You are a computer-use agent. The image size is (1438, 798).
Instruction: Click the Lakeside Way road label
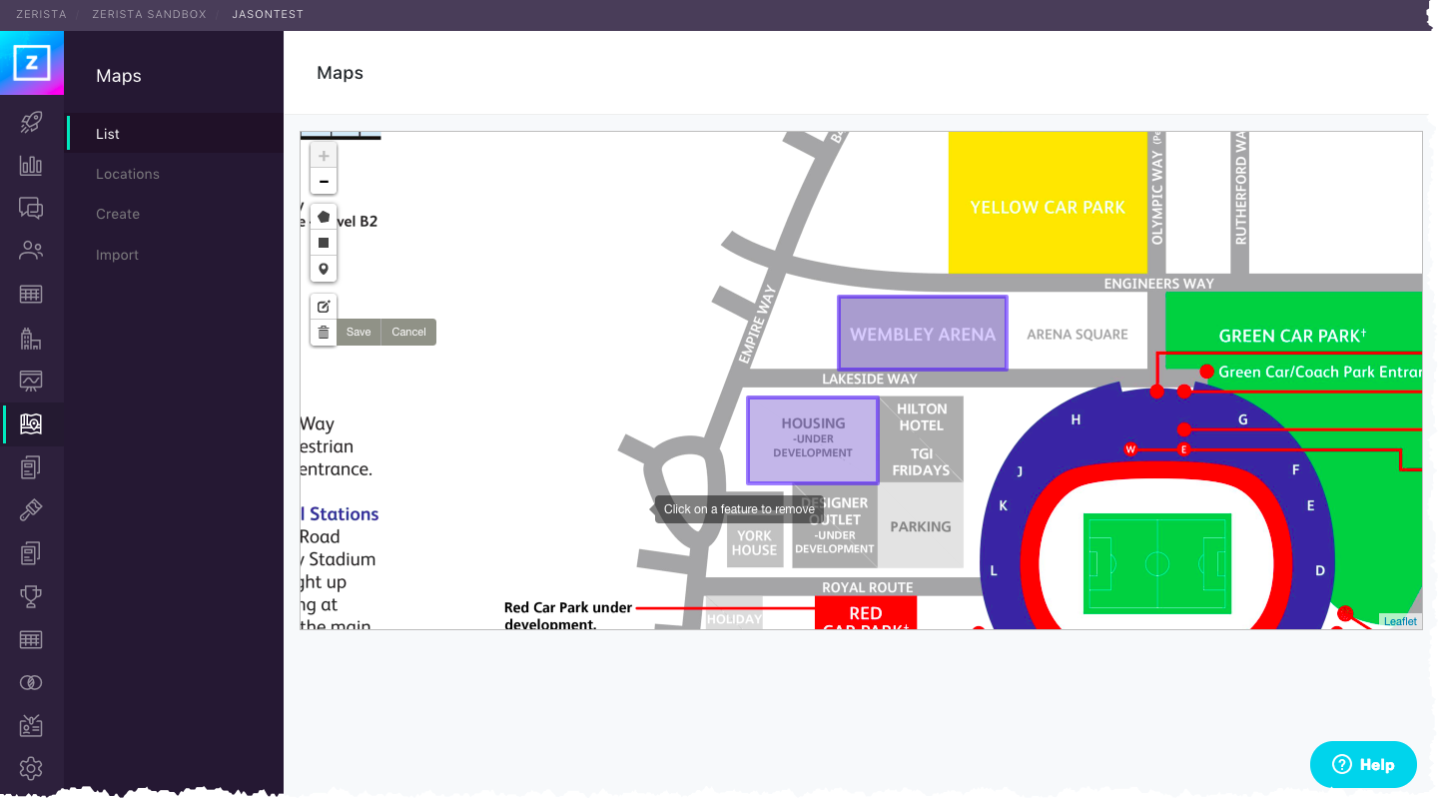point(870,379)
